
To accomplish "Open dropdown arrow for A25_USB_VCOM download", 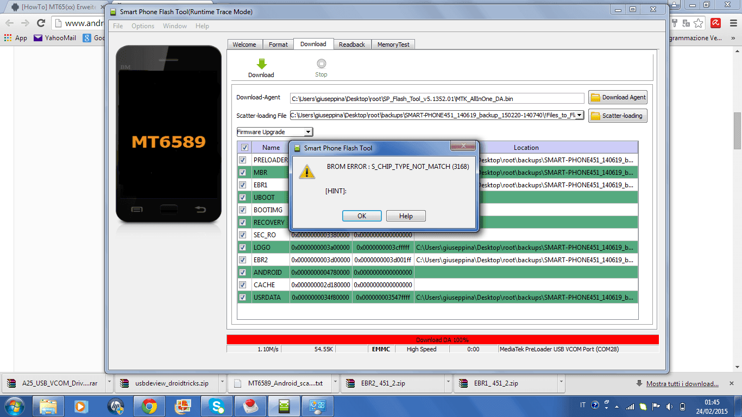I will [109, 383].
